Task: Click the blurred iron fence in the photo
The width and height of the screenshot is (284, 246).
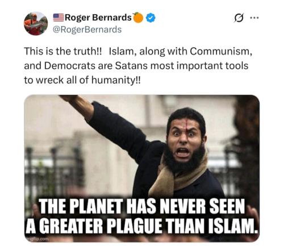Action: click(x=54, y=170)
